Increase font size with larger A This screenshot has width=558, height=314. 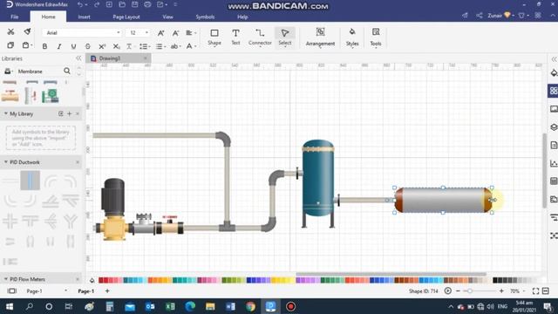pos(160,33)
